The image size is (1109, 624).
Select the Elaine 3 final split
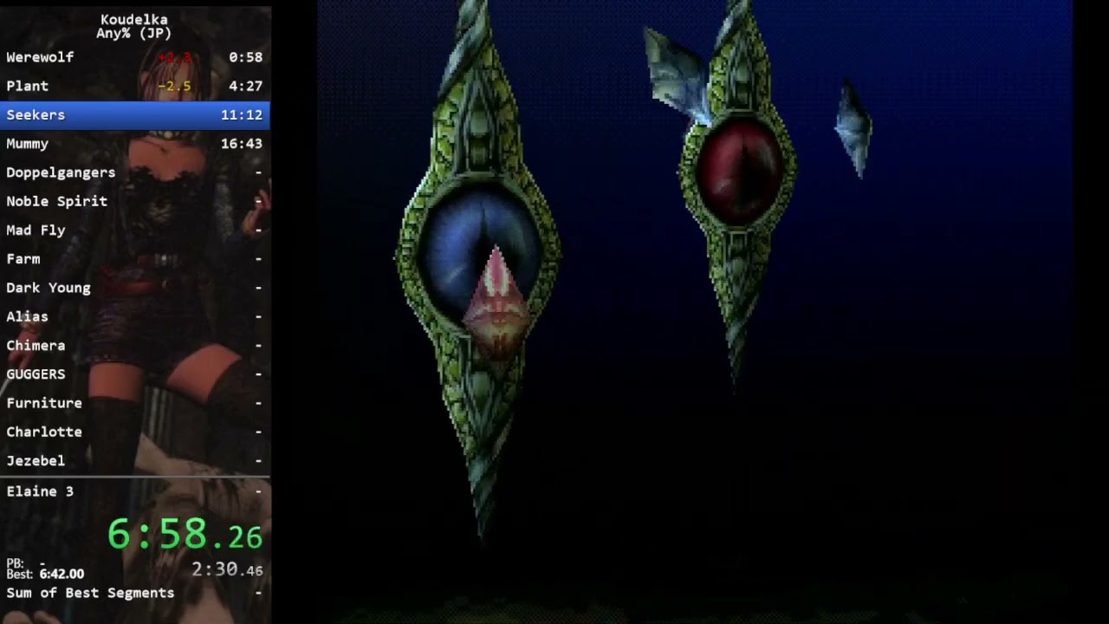coord(135,491)
